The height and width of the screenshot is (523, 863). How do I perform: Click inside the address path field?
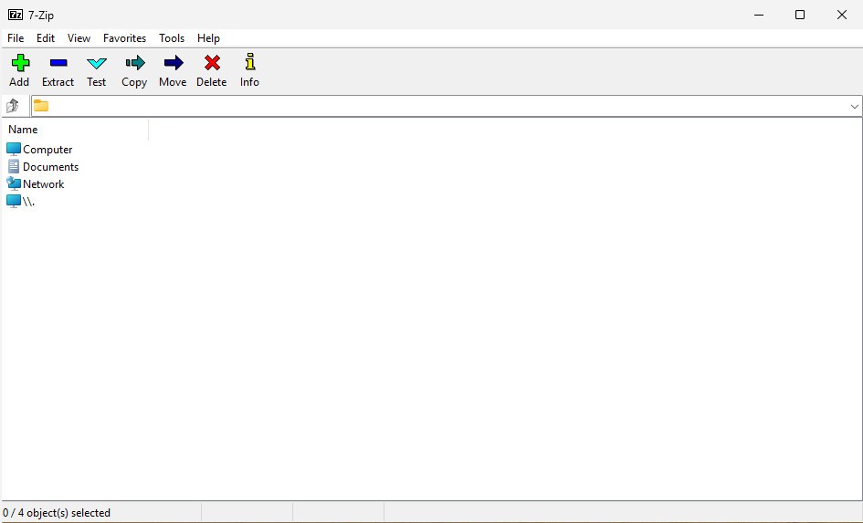tap(438, 106)
